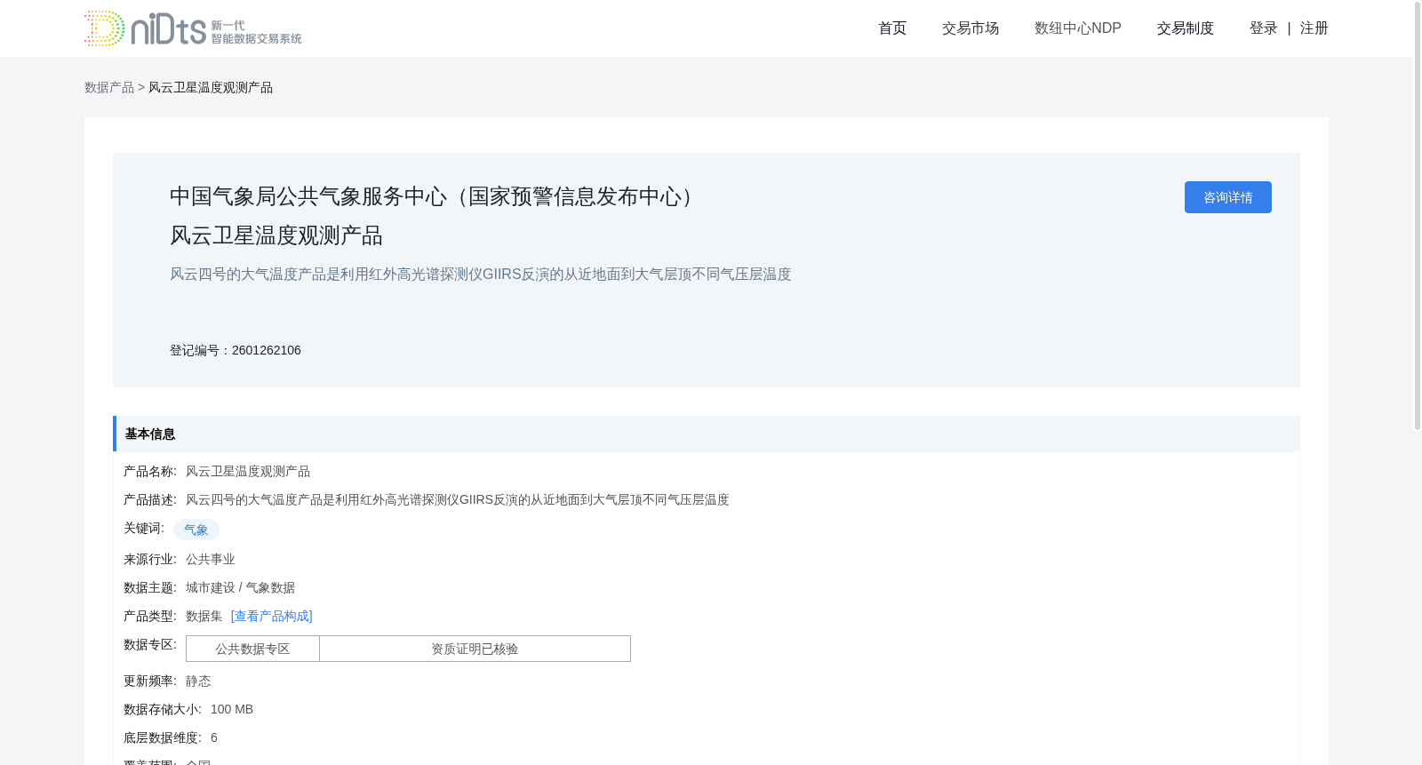
Task: Select the 公共数据专区 cell
Action: tap(252, 649)
